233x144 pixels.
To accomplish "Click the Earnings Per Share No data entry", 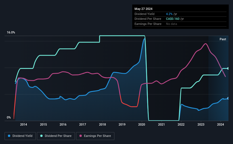I will (x=171, y=24).
